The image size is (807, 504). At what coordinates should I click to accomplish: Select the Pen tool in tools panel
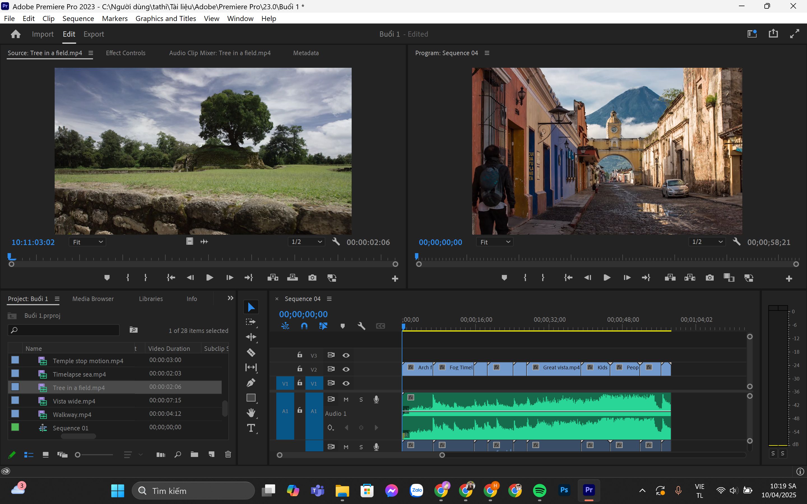point(251,383)
